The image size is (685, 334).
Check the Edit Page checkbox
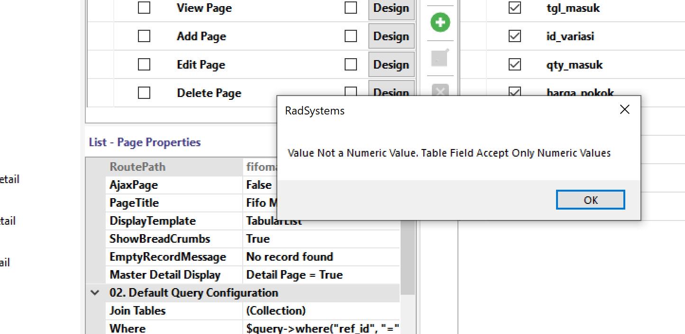(x=144, y=65)
